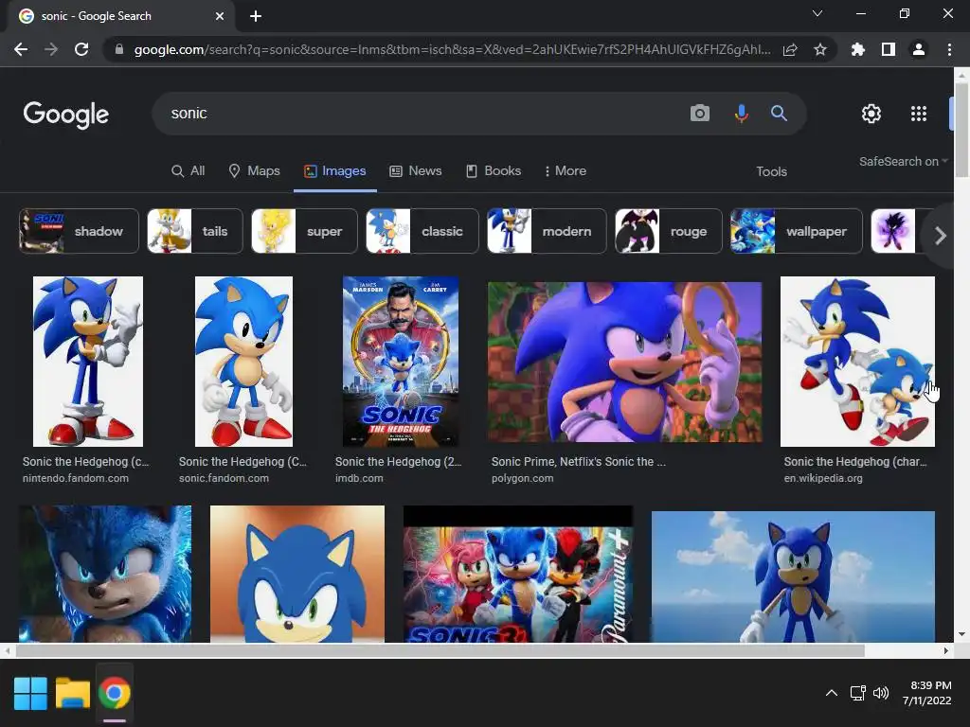970x727 pixels.
Task: Select the Images tab
Action: (x=334, y=171)
